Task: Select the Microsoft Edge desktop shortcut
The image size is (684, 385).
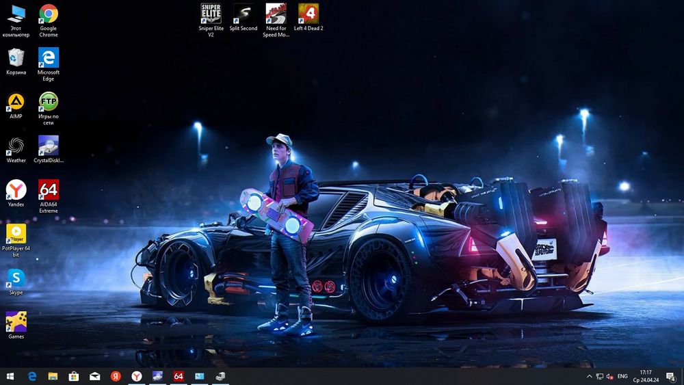Action: coord(49,64)
